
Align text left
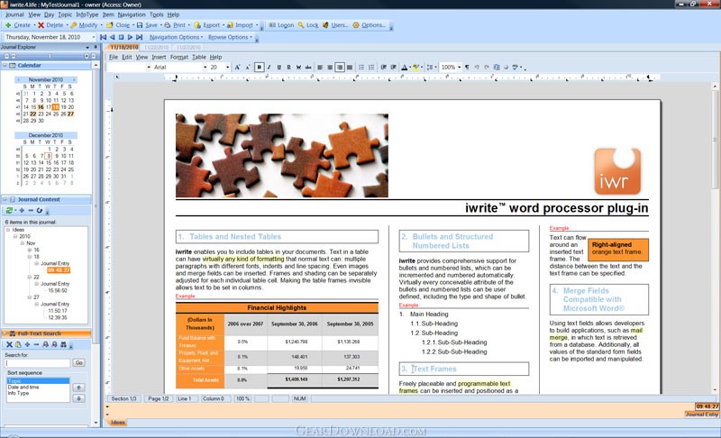pos(320,68)
